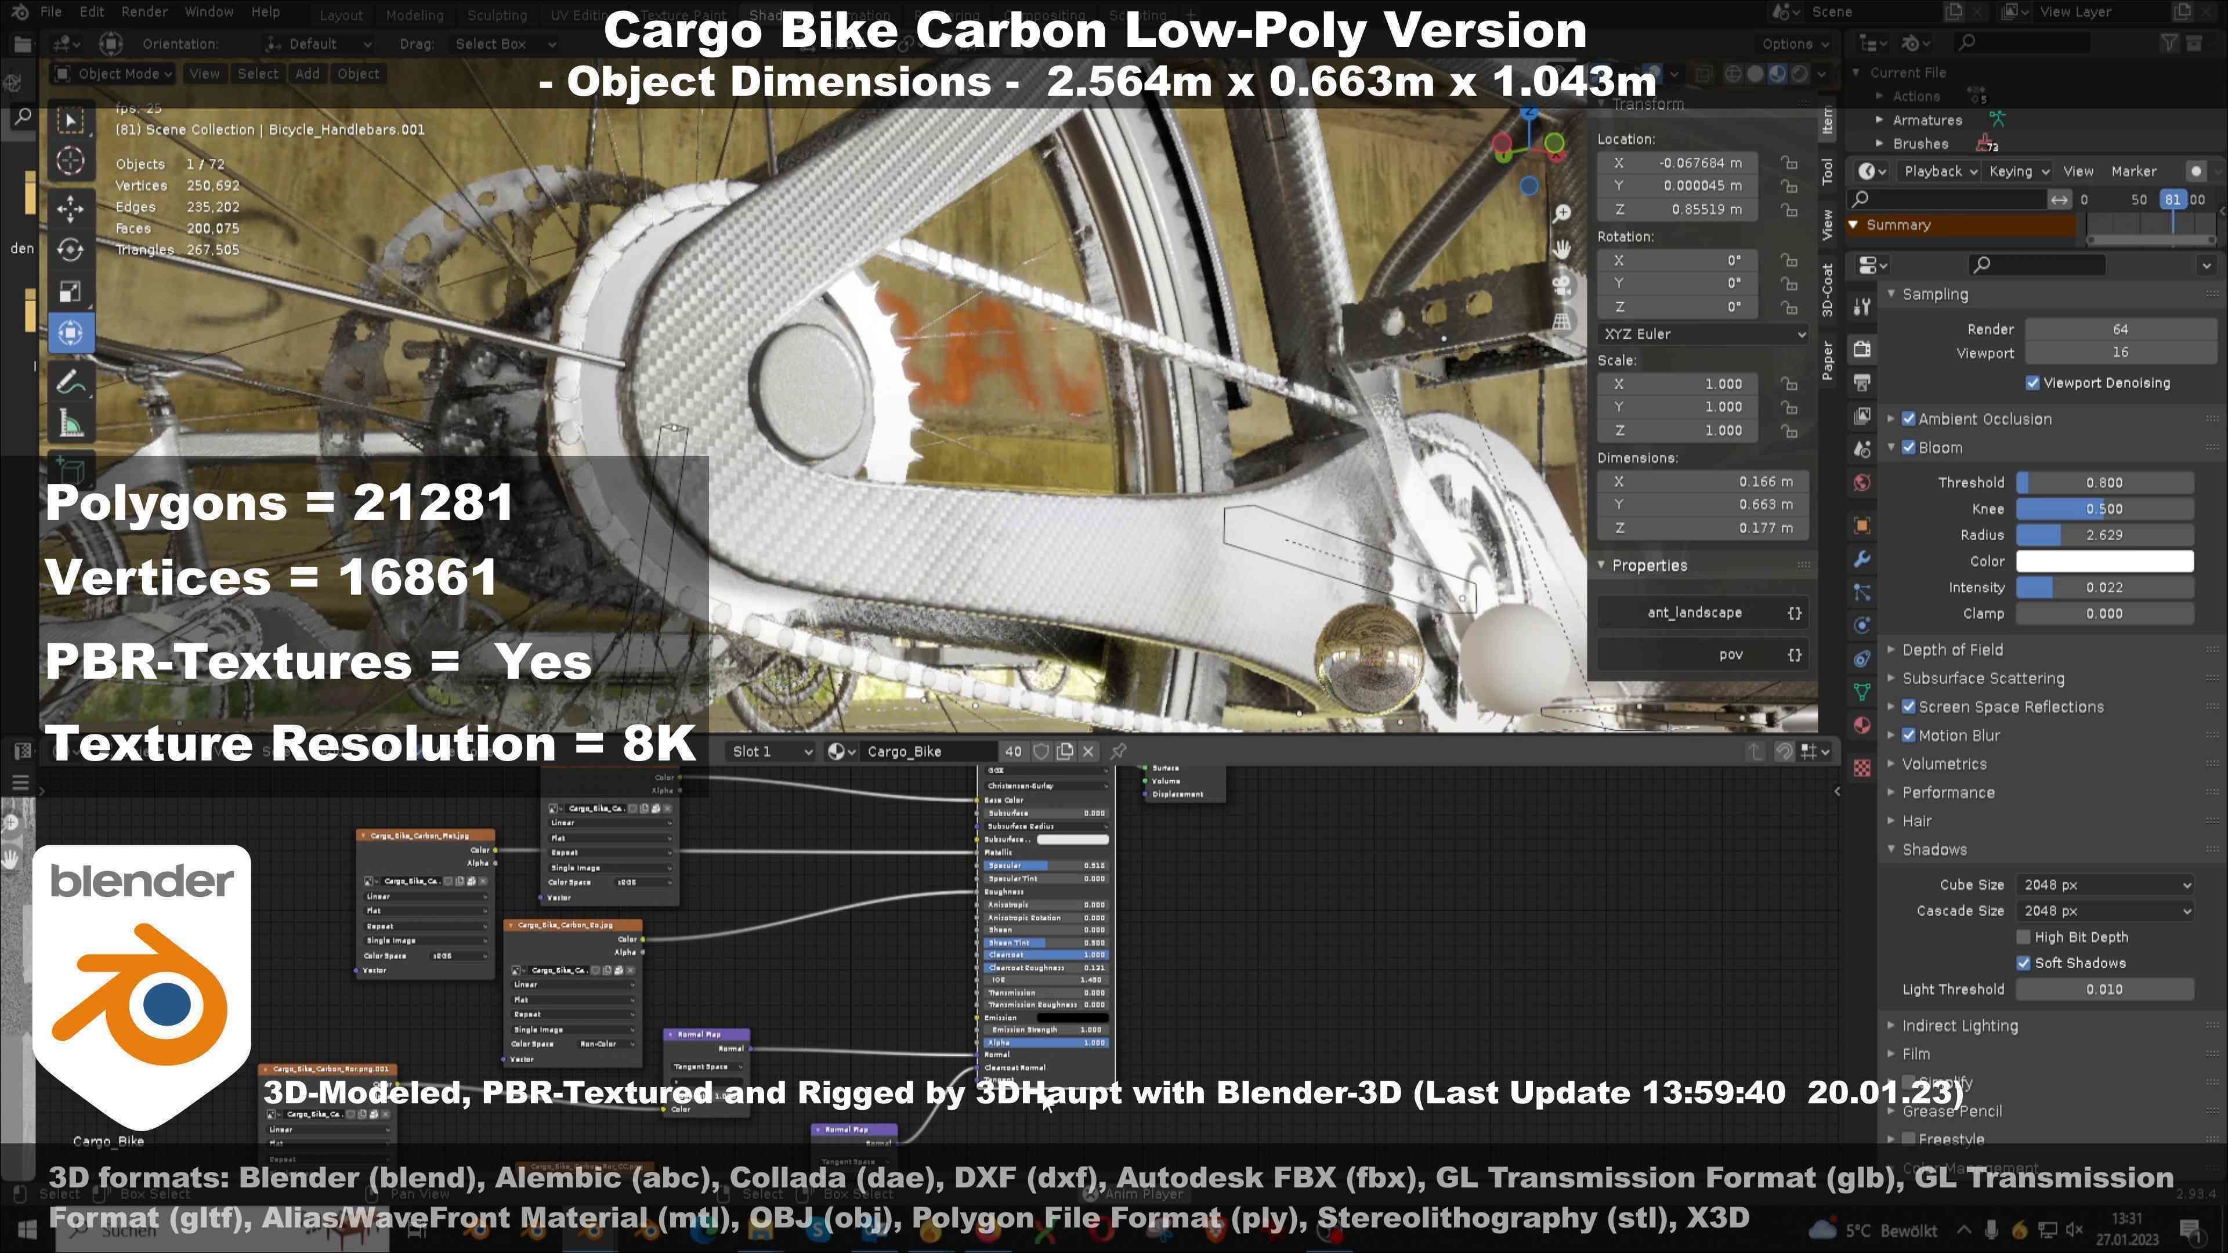The width and height of the screenshot is (2228, 1253).
Task: Open the XYZ Euler rotation mode dropdown
Action: point(1703,335)
